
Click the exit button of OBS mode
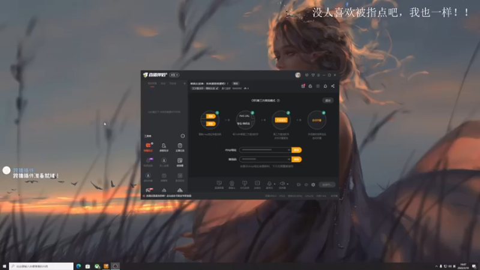click(328, 100)
